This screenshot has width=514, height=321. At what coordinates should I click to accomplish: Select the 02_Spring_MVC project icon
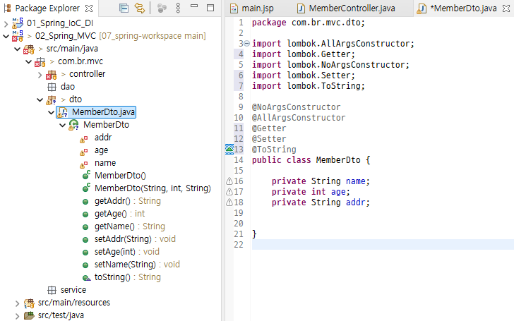[x=18, y=36]
